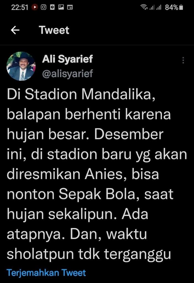
Task: Tap the clock app notification icon
Action: pos(52,7)
